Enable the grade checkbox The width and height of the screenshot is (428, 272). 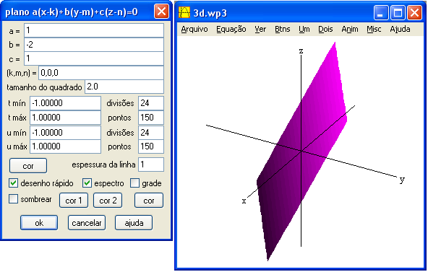(135, 183)
